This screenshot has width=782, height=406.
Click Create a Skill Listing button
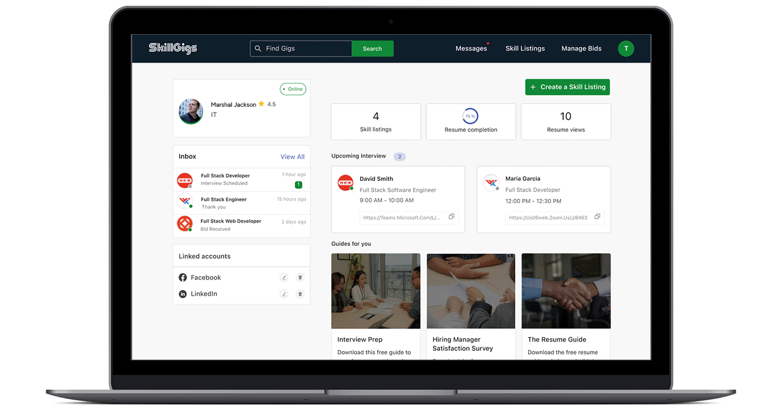(x=567, y=87)
